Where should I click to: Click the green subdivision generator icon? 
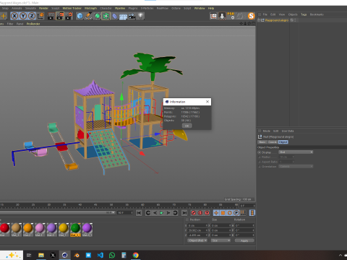[x=97, y=16]
